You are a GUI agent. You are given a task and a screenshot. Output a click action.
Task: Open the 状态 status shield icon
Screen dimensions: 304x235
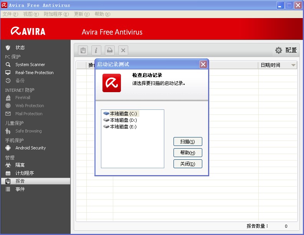(8, 48)
